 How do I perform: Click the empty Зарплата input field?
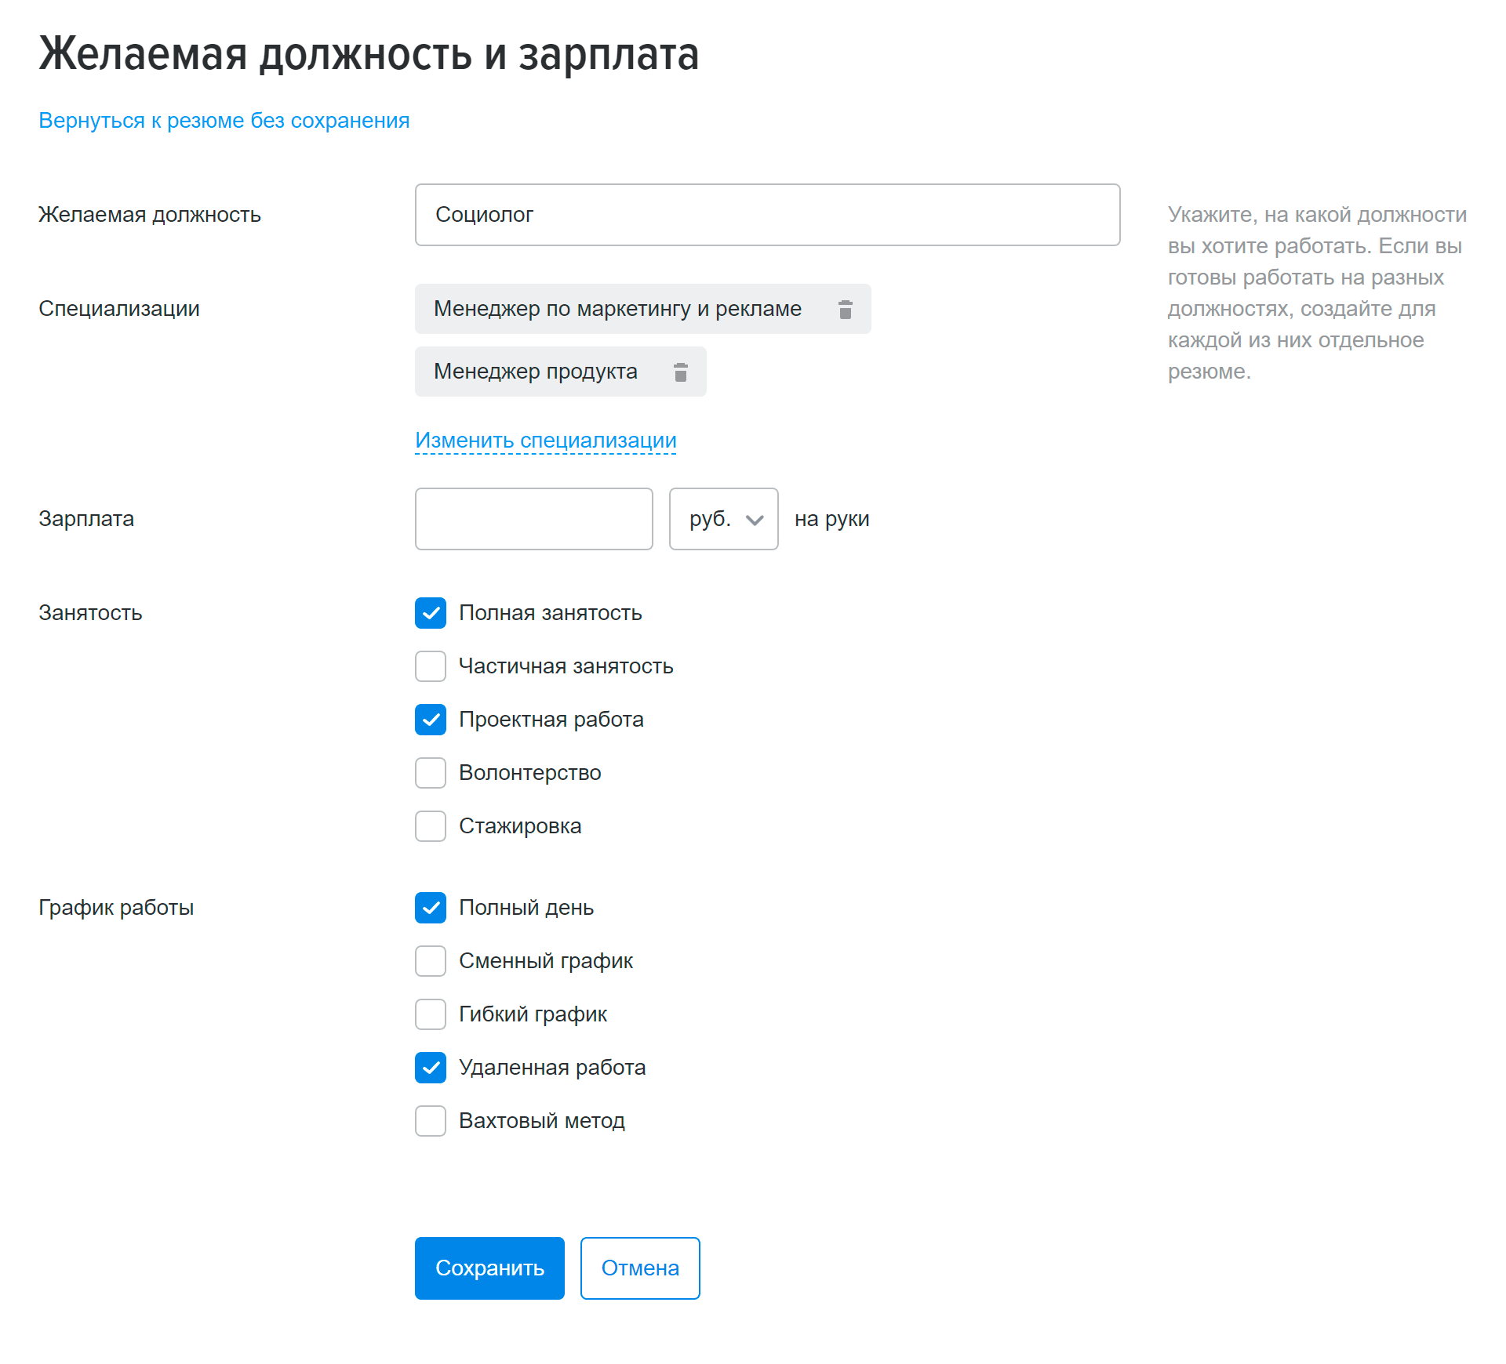[533, 519]
